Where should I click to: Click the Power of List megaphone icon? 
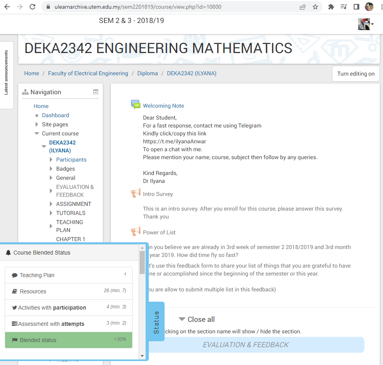[136, 232]
